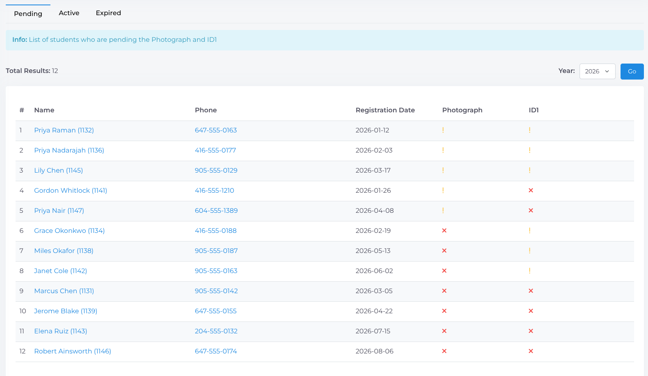Click ID1 red cross for Marcus Chen
Image resolution: width=648 pixels, height=376 pixels.
pos(531,291)
